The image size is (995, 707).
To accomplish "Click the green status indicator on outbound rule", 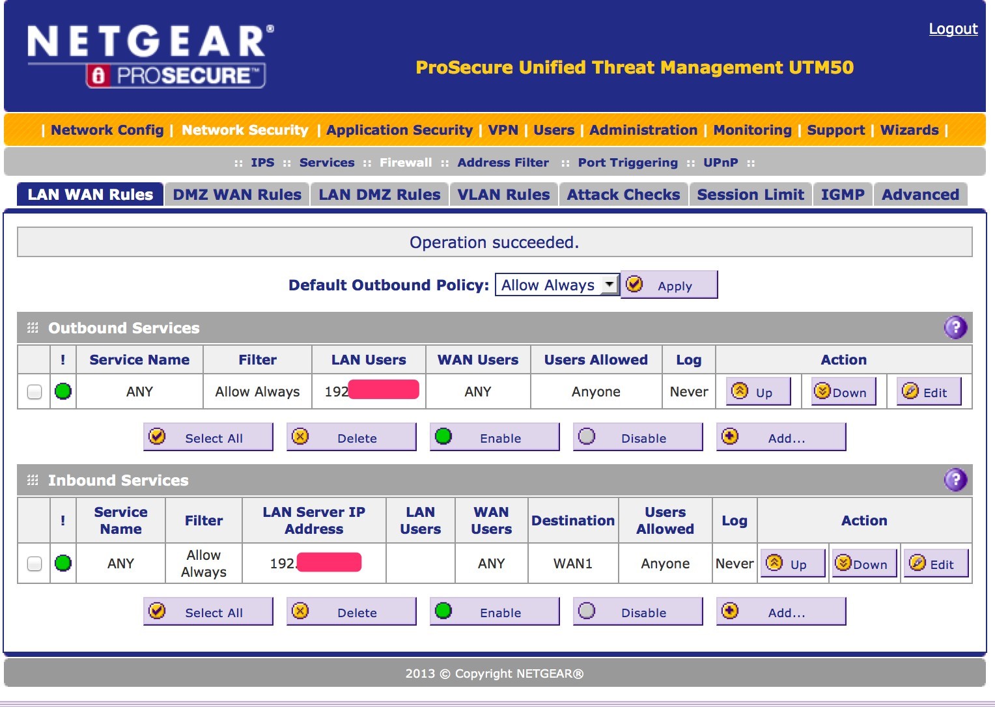I will click(63, 391).
